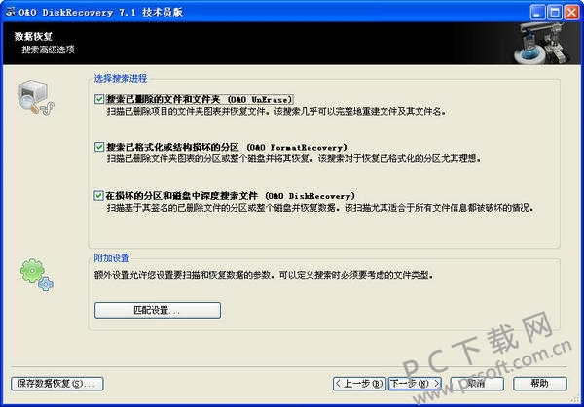Maximize the DiskRecovery window
584x407 pixels.
point(555,13)
